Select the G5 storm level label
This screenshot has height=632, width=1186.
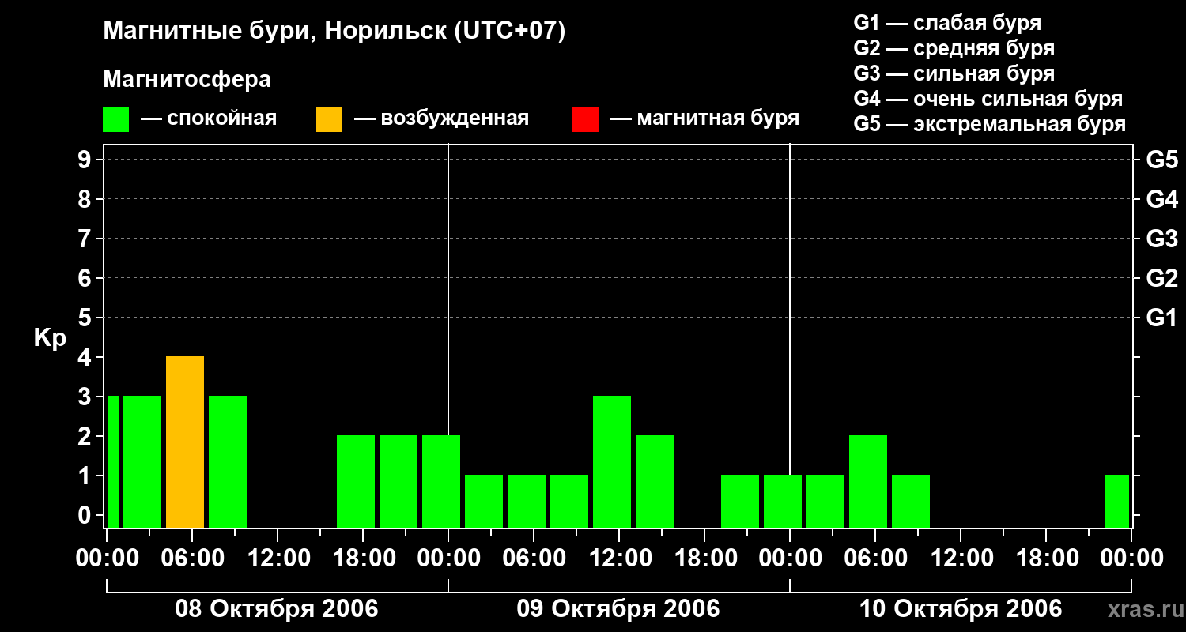(1161, 160)
